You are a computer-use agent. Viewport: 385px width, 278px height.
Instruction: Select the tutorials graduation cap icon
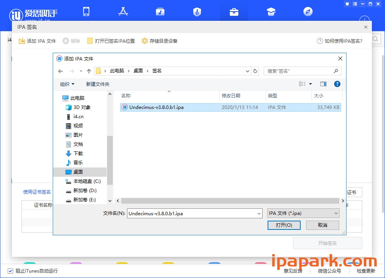click(271, 12)
